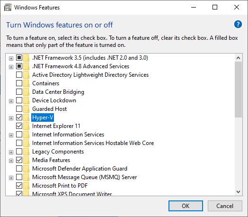Click the Microsoft Print to PDF folder icon
Viewport: 248px width, 217px height.
(27, 186)
